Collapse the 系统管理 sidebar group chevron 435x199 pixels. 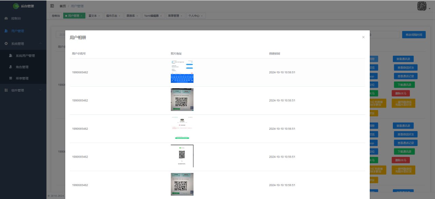click(x=40, y=44)
